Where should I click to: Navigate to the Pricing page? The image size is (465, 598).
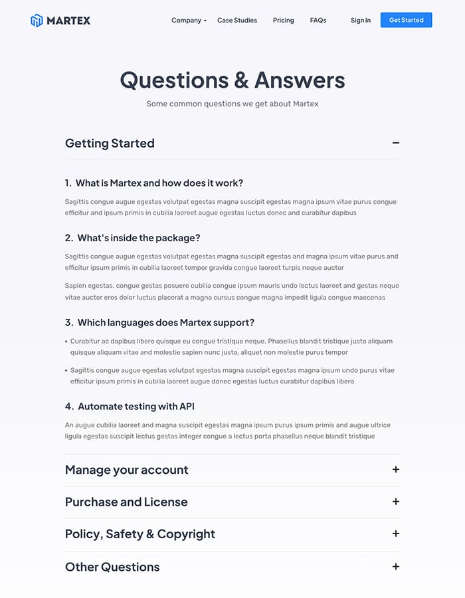pyautogui.click(x=283, y=20)
